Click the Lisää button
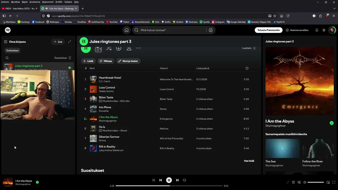 coord(88,61)
